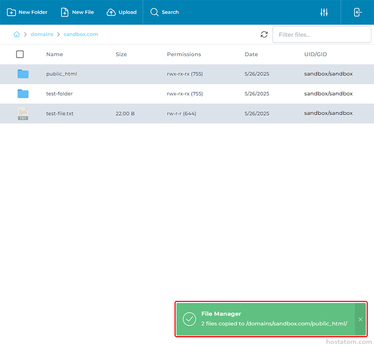Toggle the select all checkbox
Viewport: 374px width, 346px height.
pyautogui.click(x=20, y=54)
